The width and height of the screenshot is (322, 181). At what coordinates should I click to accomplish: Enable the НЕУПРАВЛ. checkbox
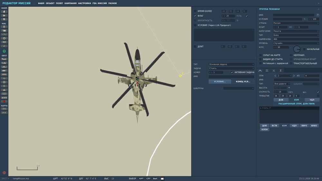[x=291, y=55]
